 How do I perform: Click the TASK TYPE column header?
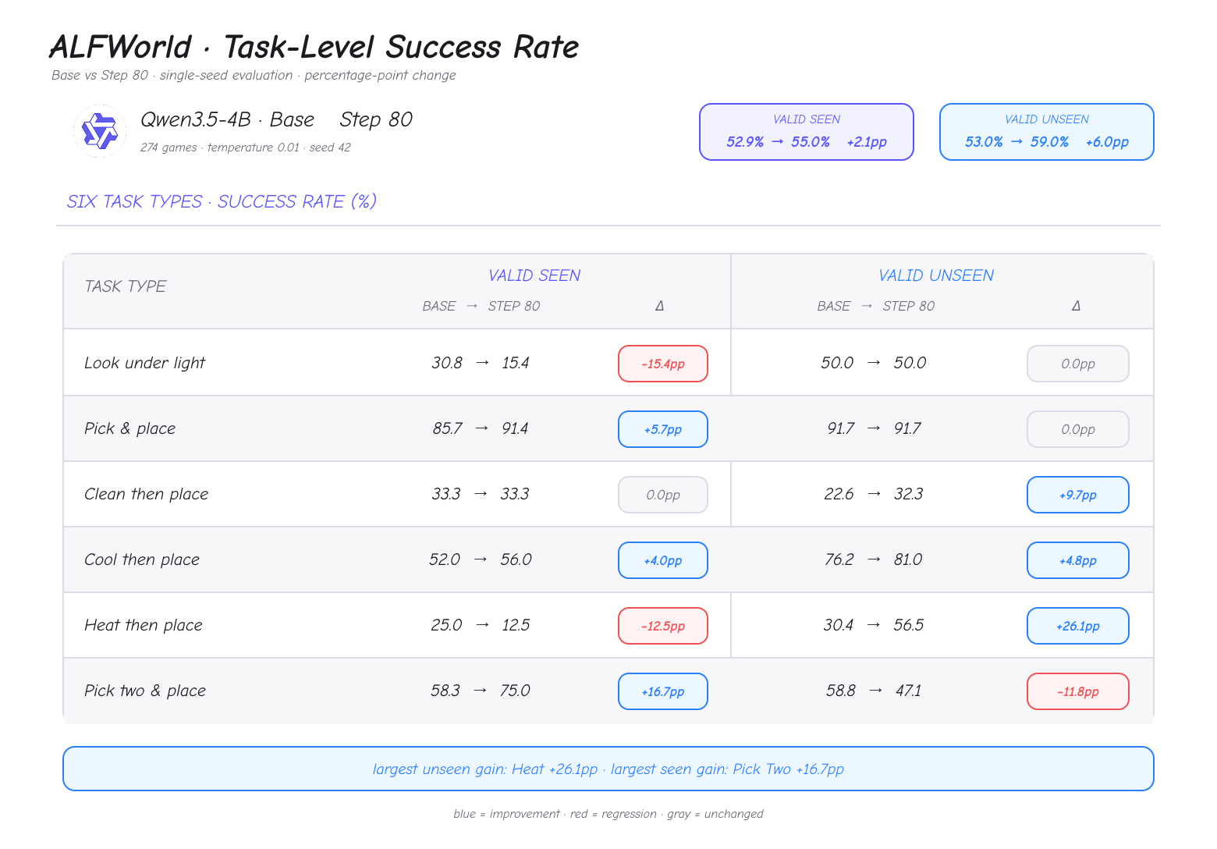tap(125, 286)
